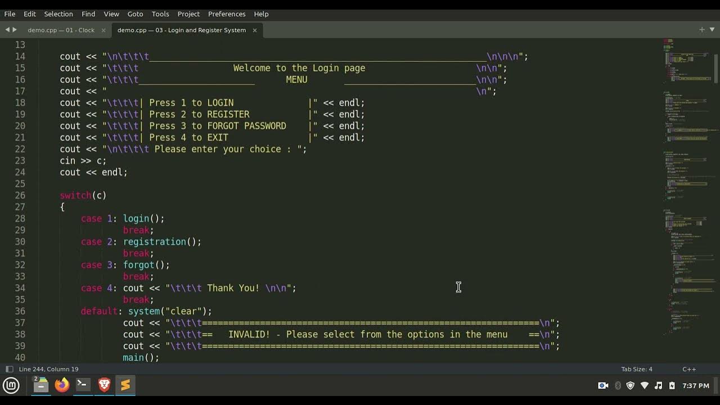Toggle the side bar icon in status bar
The height and width of the screenshot is (405, 720).
pos(9,369)
